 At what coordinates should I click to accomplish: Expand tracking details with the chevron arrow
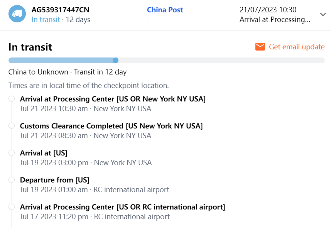pyautogui.click(x=323, y=15)
